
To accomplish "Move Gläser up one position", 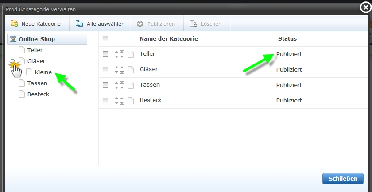I will pyautogui.click(x=116, y=67).
